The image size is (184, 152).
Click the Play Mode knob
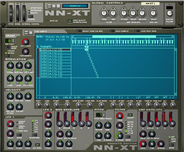(101, 105)
